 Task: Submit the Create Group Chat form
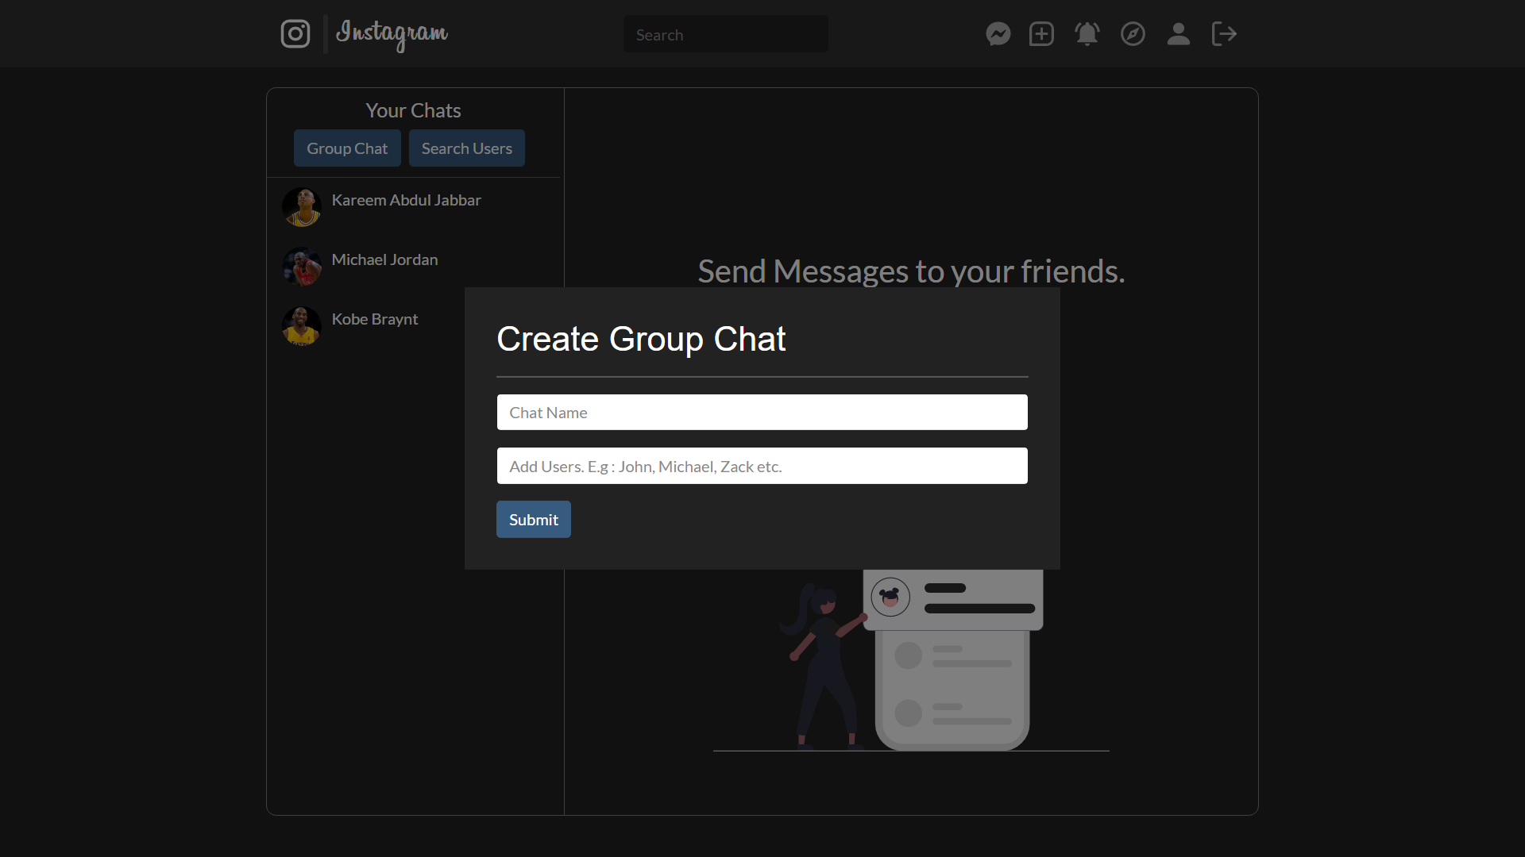533,519
